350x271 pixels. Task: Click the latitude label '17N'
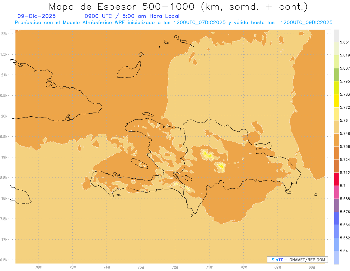tap(4, 239)
